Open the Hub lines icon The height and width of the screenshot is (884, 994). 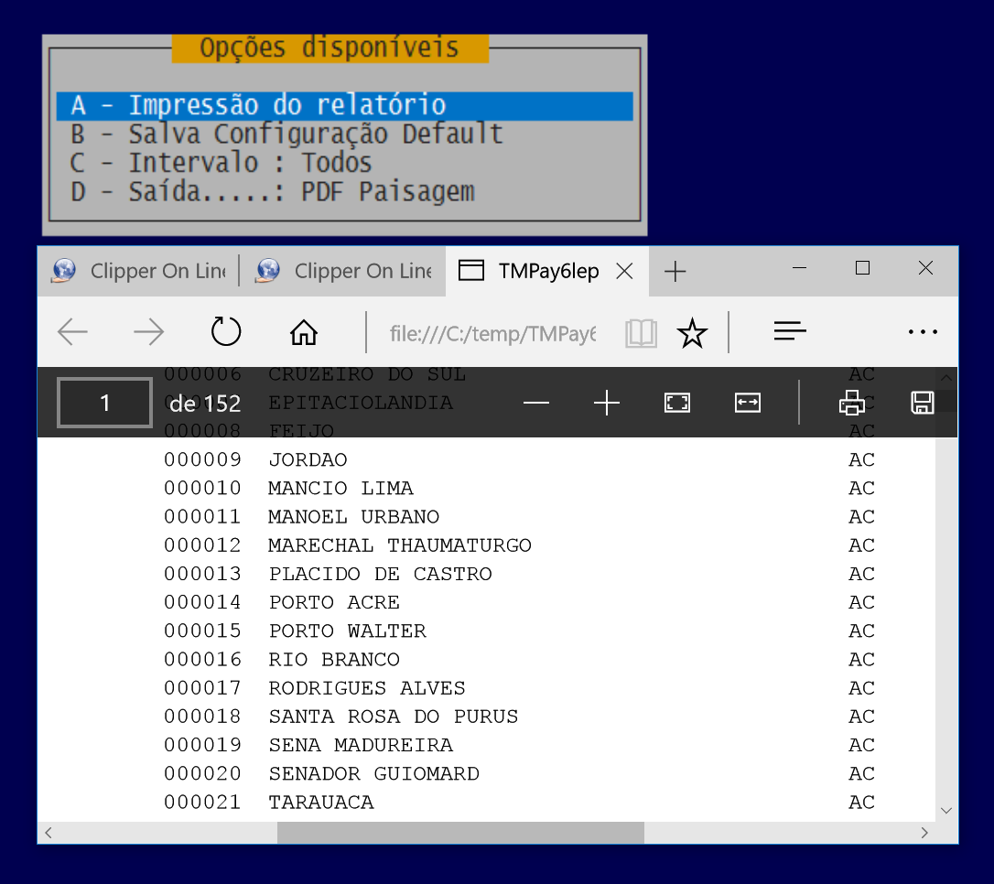(x=789, y=331)
